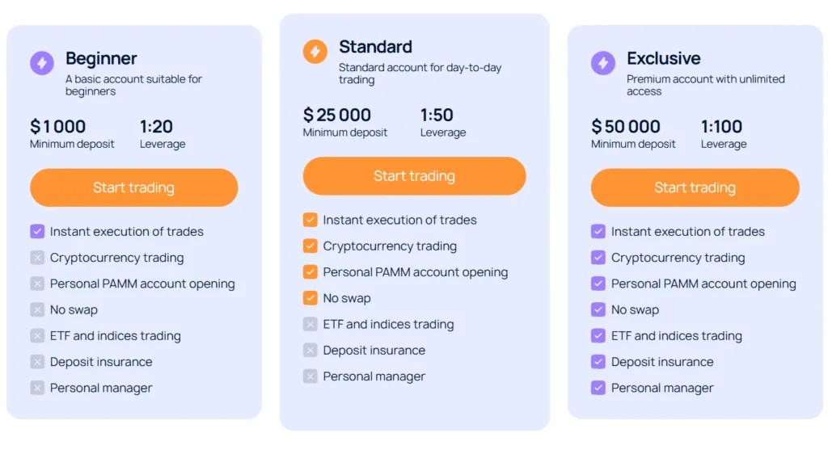Toggle Exclusive's Personal PAMM account opening checkbox
828x450 pixels.
(x=598, y=284)
